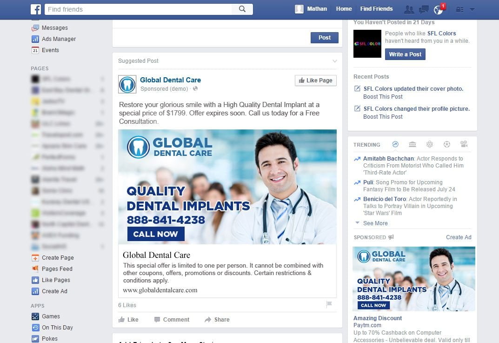
Task: Open privacy shortcuts lock icon
Action: pos(459,9)
